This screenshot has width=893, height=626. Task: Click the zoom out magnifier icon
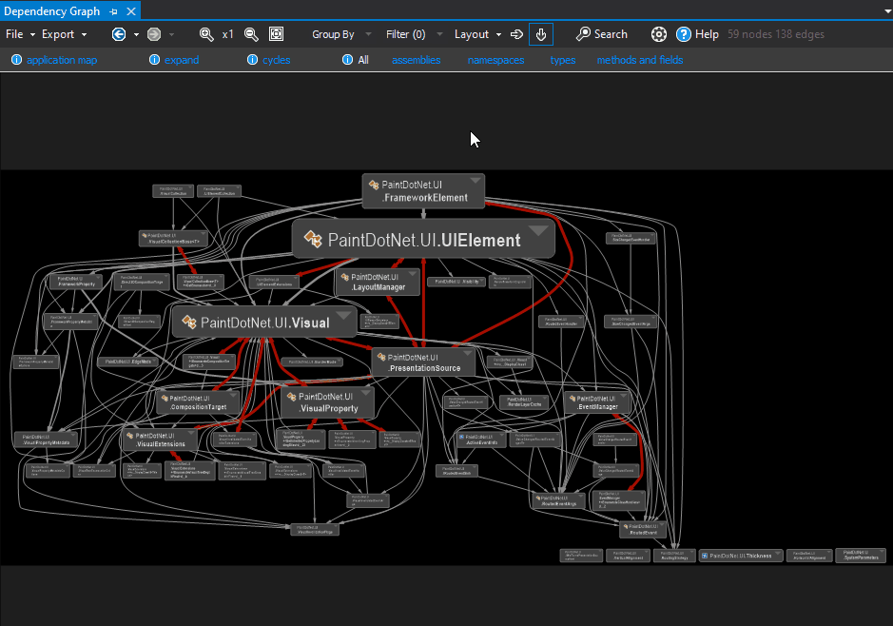(251, 34)
